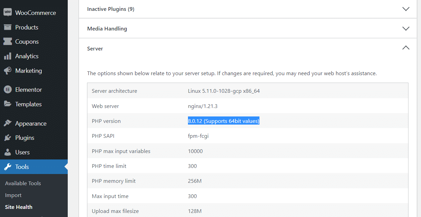The image size is (421, 217).
Task: Open the Import submenu link
Action: (13, 195)
